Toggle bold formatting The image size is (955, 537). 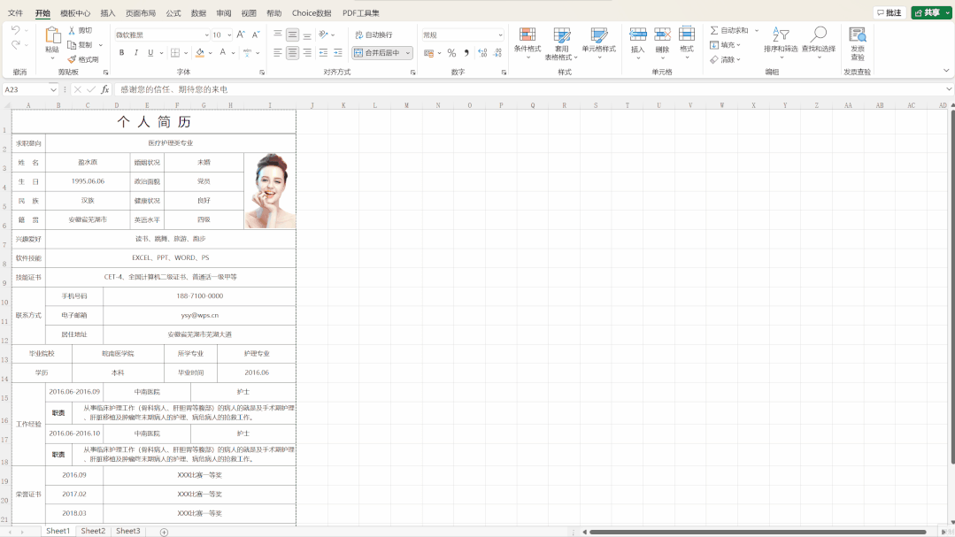tap(121, 52)
